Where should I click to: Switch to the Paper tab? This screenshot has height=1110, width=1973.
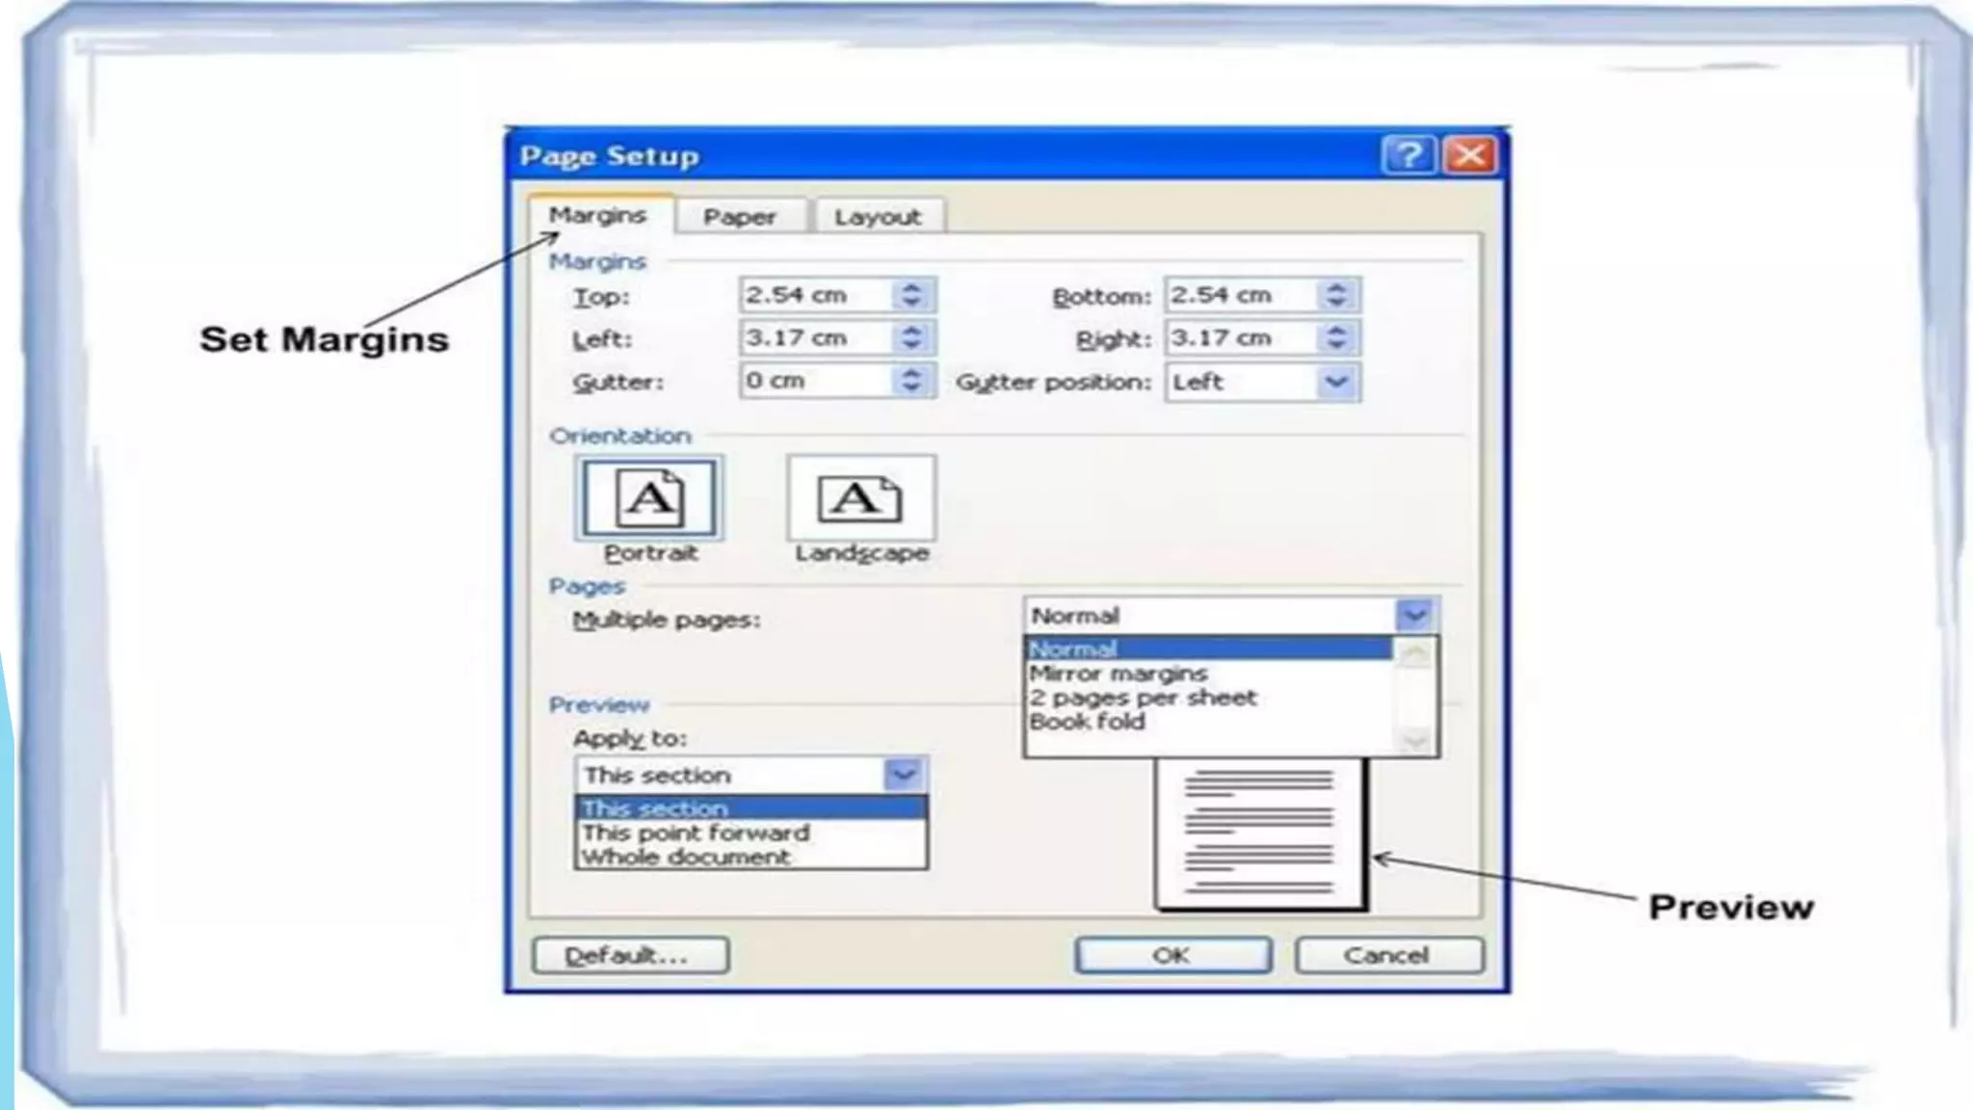tap(739, 217)
